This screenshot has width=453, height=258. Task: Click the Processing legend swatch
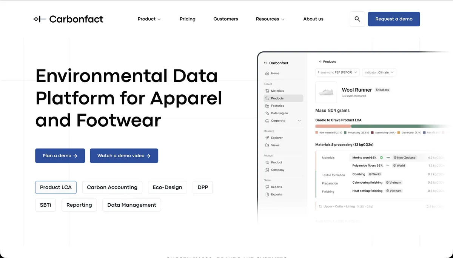click(x=345, y=133)
